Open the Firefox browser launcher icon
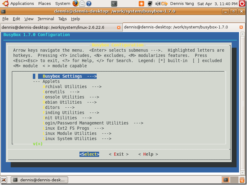 (76, 3)
